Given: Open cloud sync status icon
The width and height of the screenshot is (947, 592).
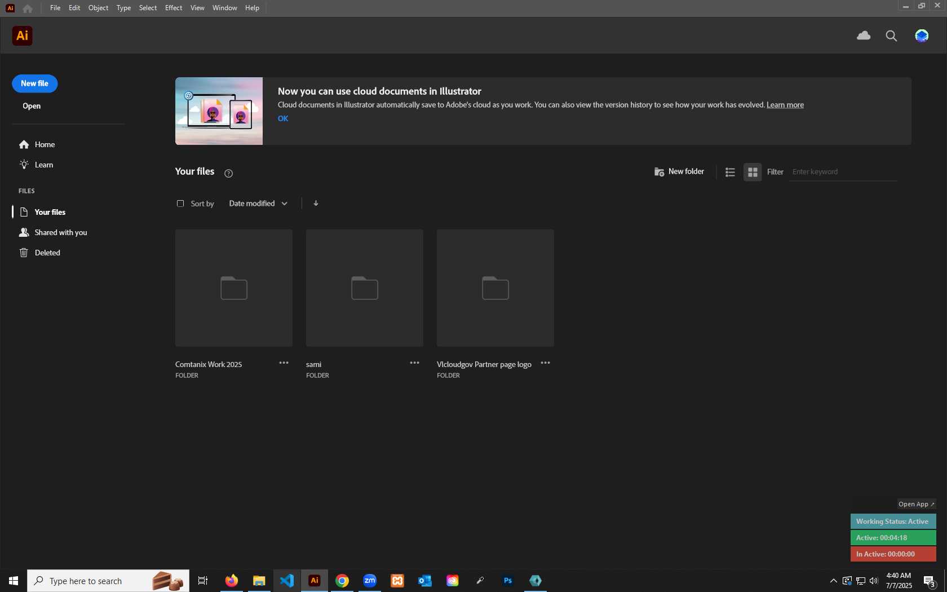Looking at the screenshot, I should pos(864,36).
